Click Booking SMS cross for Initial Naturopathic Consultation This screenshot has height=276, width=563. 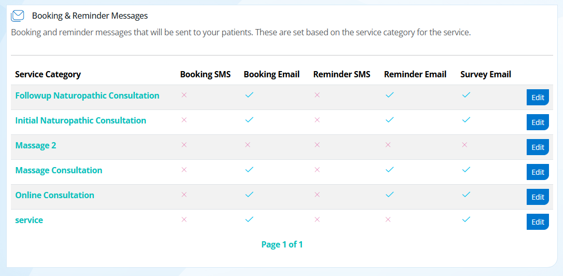tap(184, 120)
